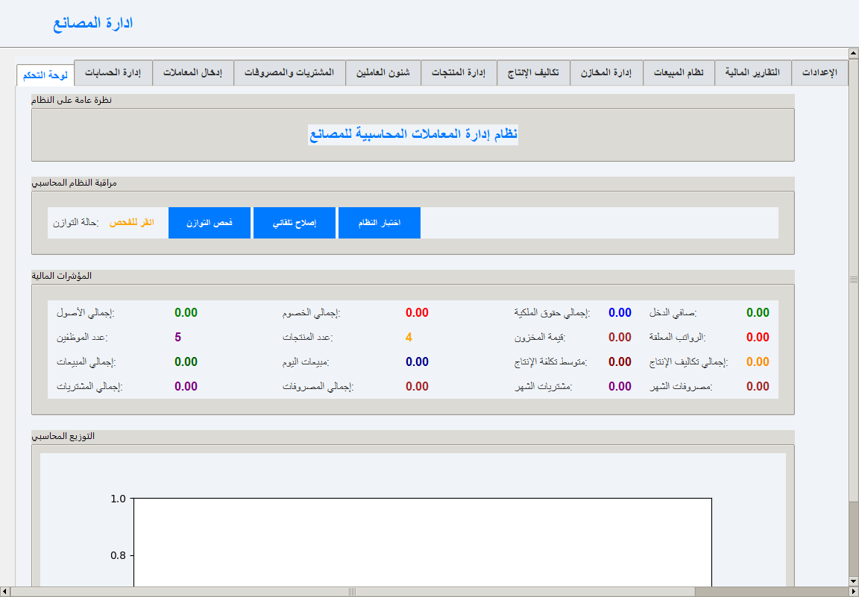Open the التقارير المالية tab
The image size is (859, 597).
coord(753,73)
